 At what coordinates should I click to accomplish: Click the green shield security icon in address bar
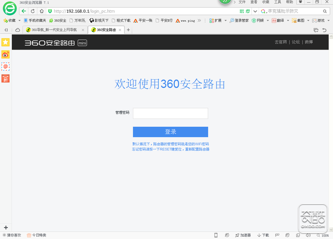(50, 11)
